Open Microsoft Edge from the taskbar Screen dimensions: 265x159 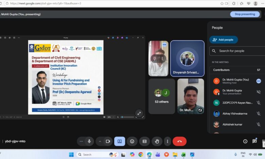pos(149,155)
